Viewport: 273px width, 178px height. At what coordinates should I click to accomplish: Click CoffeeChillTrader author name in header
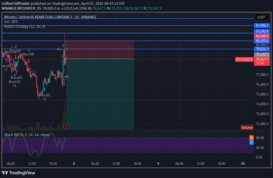16,3
